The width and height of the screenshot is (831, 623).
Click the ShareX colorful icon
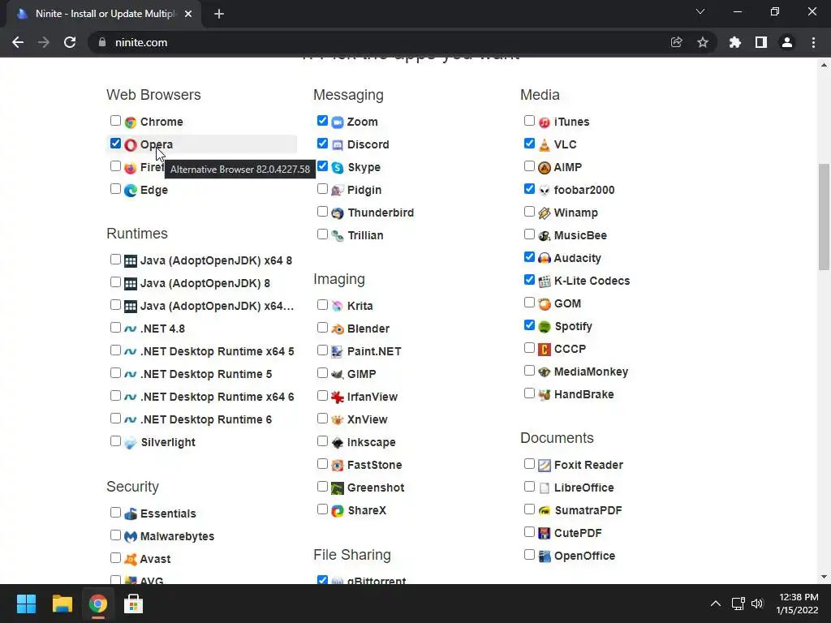click(338, 511)
